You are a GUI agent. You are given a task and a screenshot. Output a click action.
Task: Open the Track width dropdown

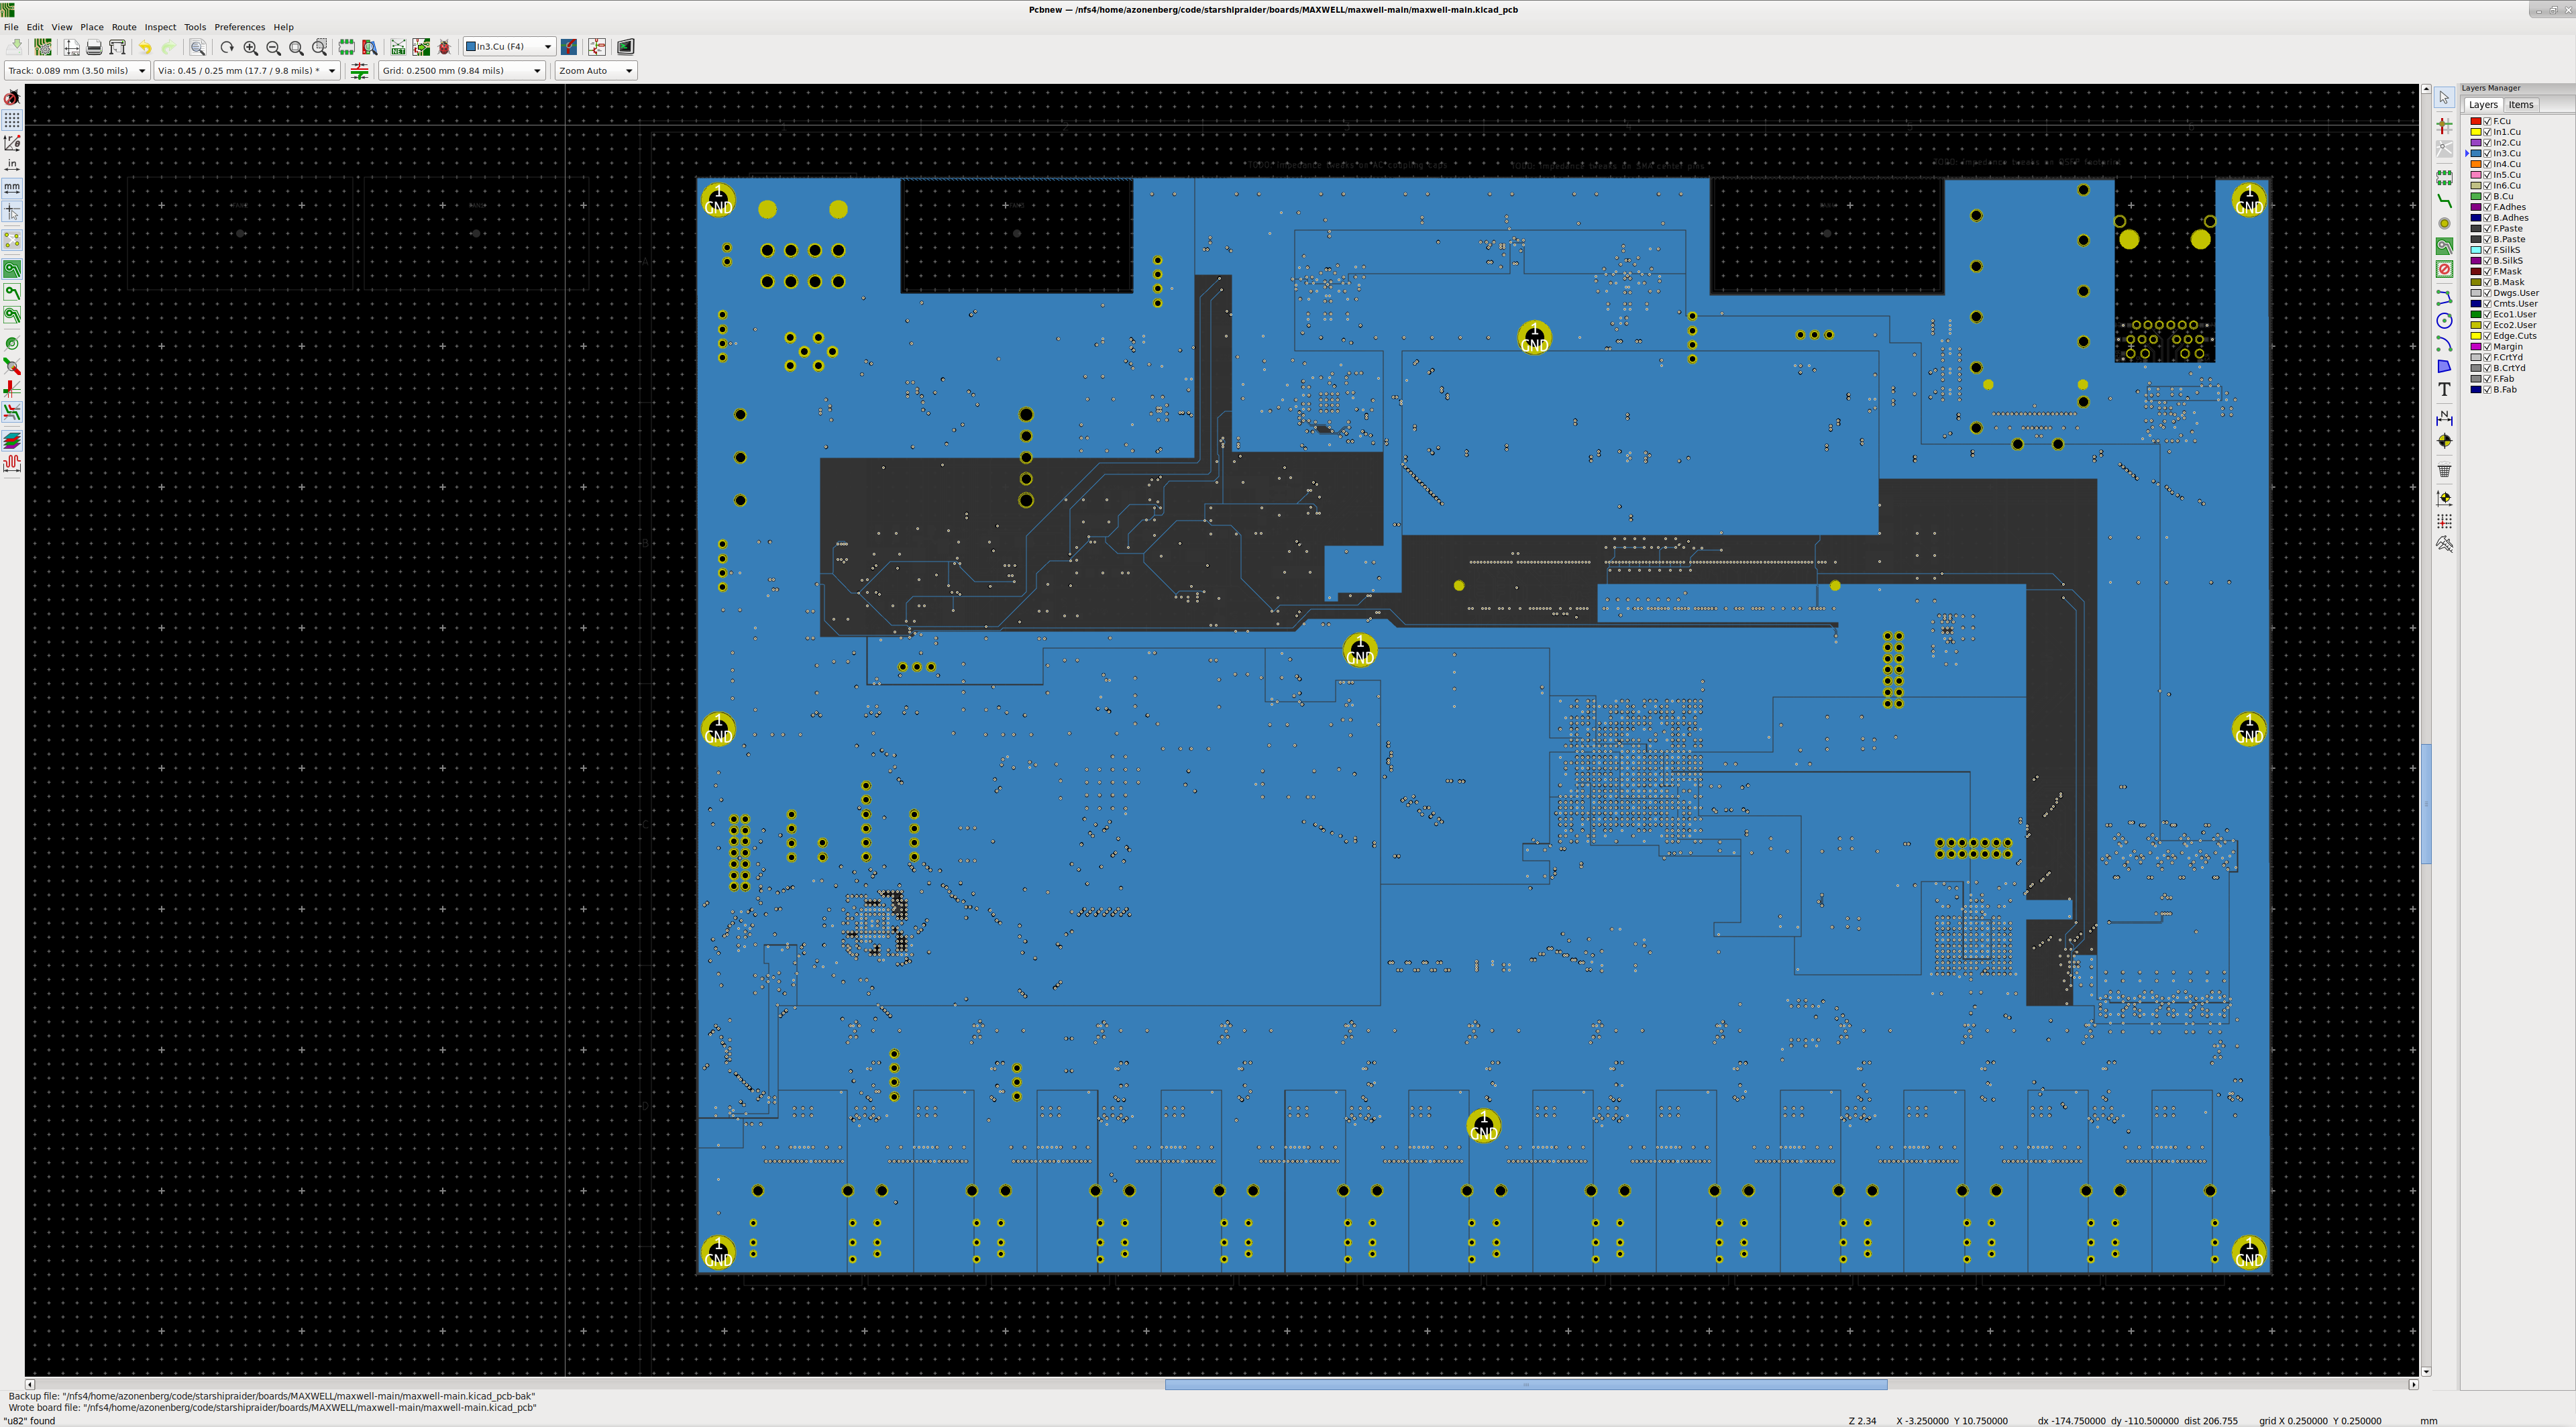pos(141,71)
